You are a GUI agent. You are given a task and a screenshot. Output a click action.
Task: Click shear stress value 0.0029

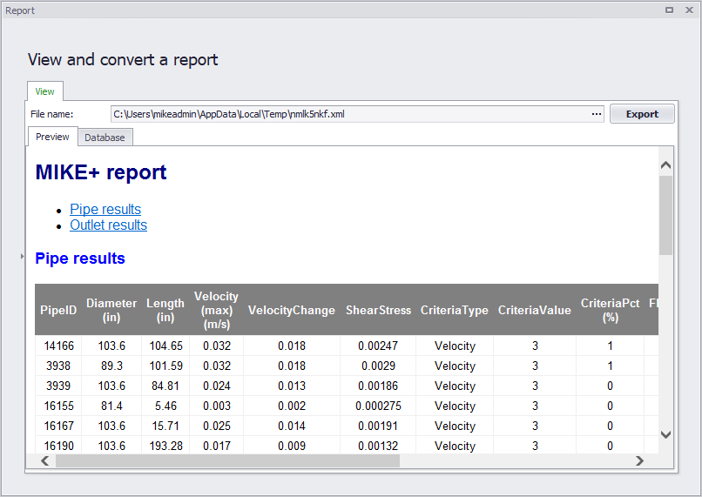click(x=378, y=366)
